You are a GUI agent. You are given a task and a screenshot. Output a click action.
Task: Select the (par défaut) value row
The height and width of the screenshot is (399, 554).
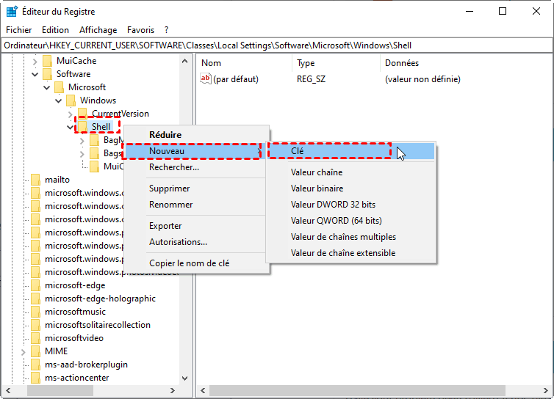(236, 79)
